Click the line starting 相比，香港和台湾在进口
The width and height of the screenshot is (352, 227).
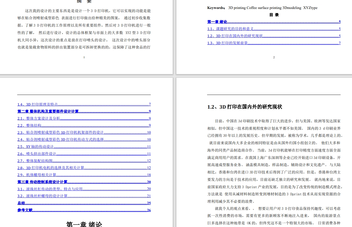(x=274, y=172)
